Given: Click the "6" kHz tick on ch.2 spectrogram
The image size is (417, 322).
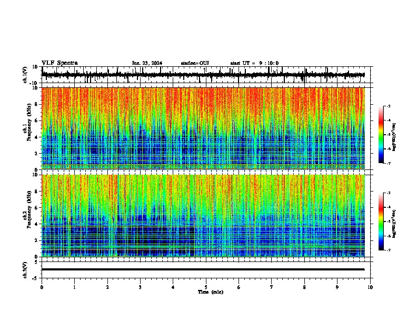Looking at the screenshot, I should pyautogui.click(x=37, y=207).
